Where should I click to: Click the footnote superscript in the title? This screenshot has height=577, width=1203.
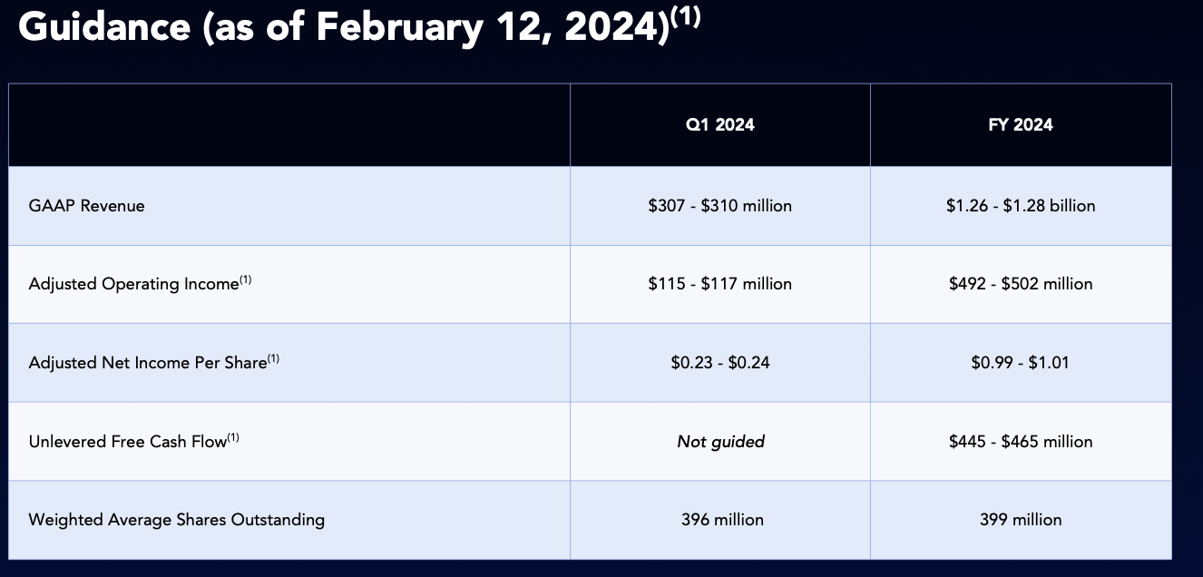click(686, 17)
